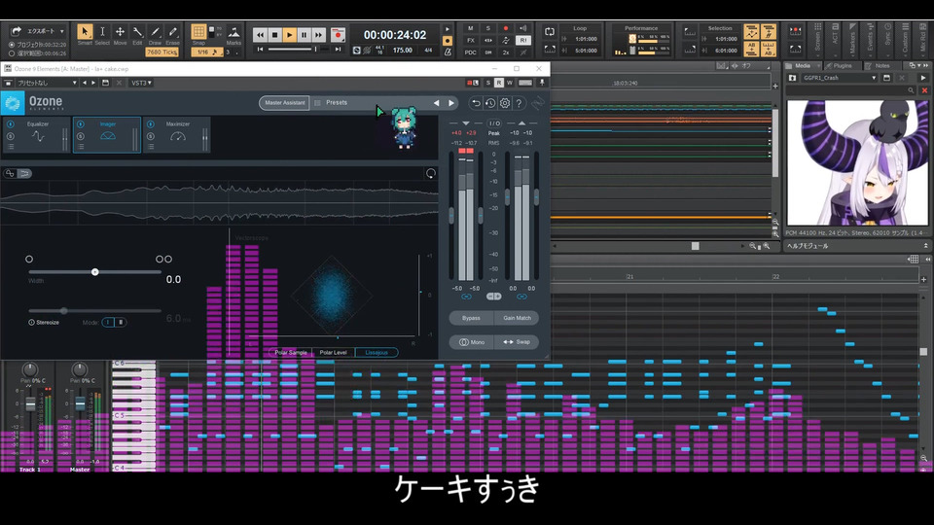Toggle the I/O meter button
This screenshot has width=934, height=525.
point(494,123)
